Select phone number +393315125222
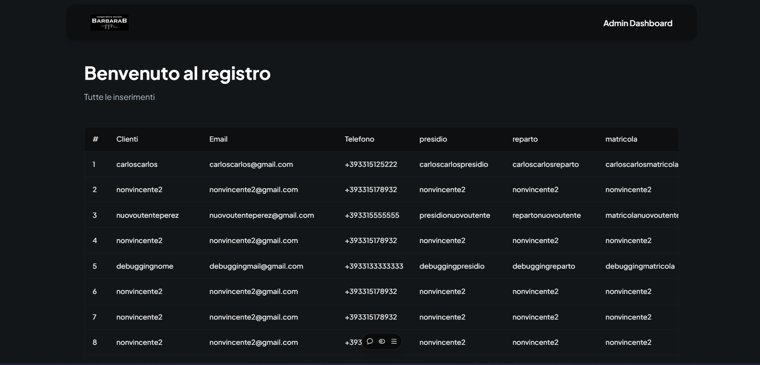 (x=371, y=164)
